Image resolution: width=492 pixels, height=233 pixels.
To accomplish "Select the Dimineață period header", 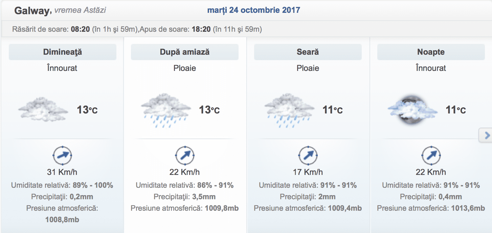I will coord(63,52).
